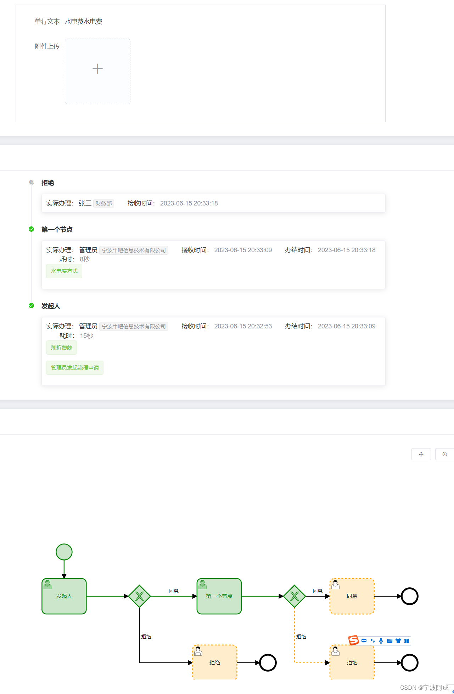
Task: Select the 拒绝 task node beneath the Sogou toolbar
Action: coord(352,662)
